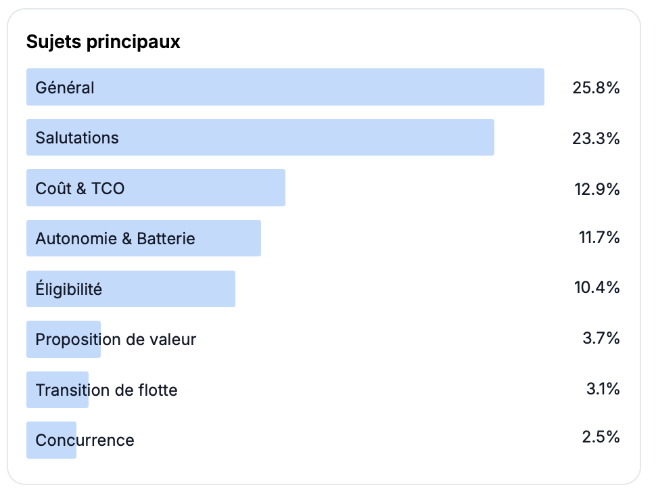Click the 11.7% Autonomie percentage
The image size is (656, 502).
pyautogui.click(x=596, y=237)
